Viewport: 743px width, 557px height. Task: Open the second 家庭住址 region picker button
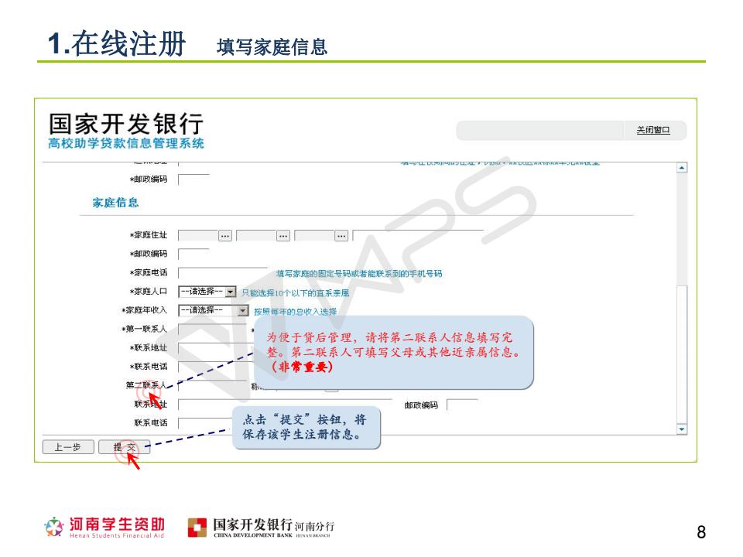(283, 236)
